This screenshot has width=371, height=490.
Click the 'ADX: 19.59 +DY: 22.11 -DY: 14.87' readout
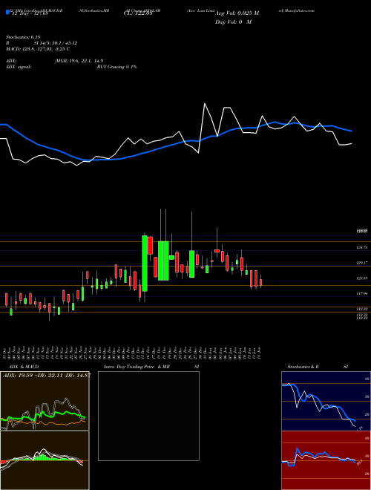click(x=47, y=375)
